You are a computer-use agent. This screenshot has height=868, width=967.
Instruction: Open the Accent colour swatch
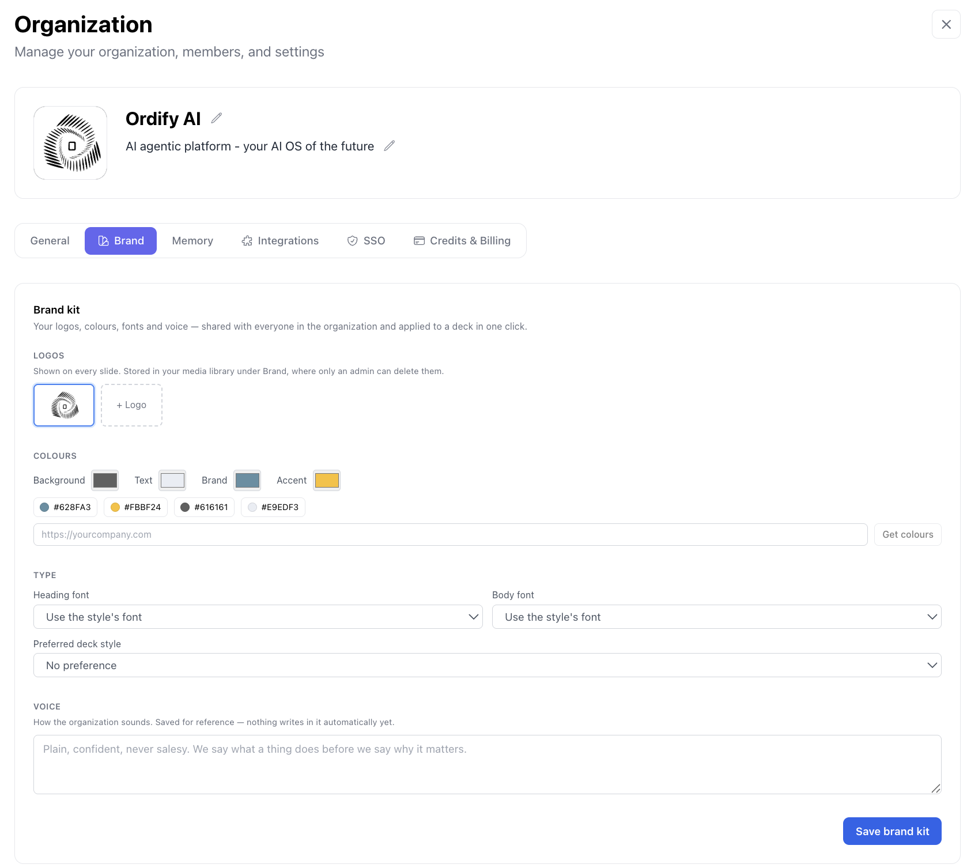[327, 480]
